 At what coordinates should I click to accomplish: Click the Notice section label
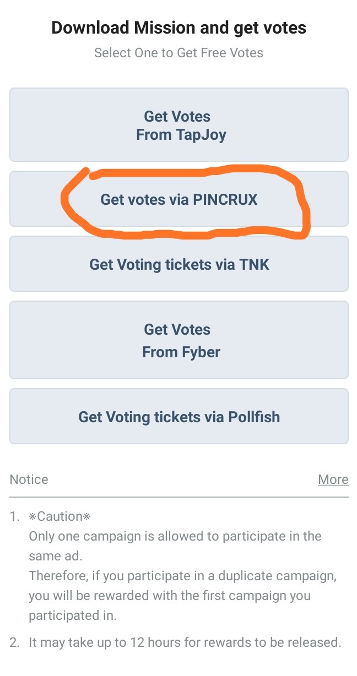tap(29, 479)
